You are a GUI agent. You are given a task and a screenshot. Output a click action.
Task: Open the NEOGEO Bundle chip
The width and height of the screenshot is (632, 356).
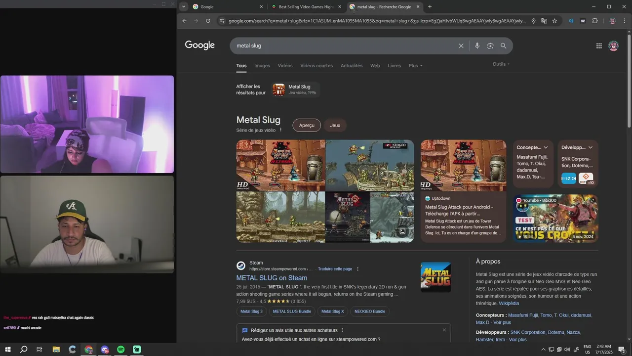(x=370, y=311)
